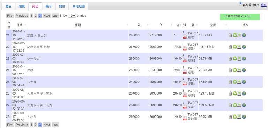Sort by the Y coordinate column
The height and width of the screenshot is (128, 268).
click(x=161, y=25)
